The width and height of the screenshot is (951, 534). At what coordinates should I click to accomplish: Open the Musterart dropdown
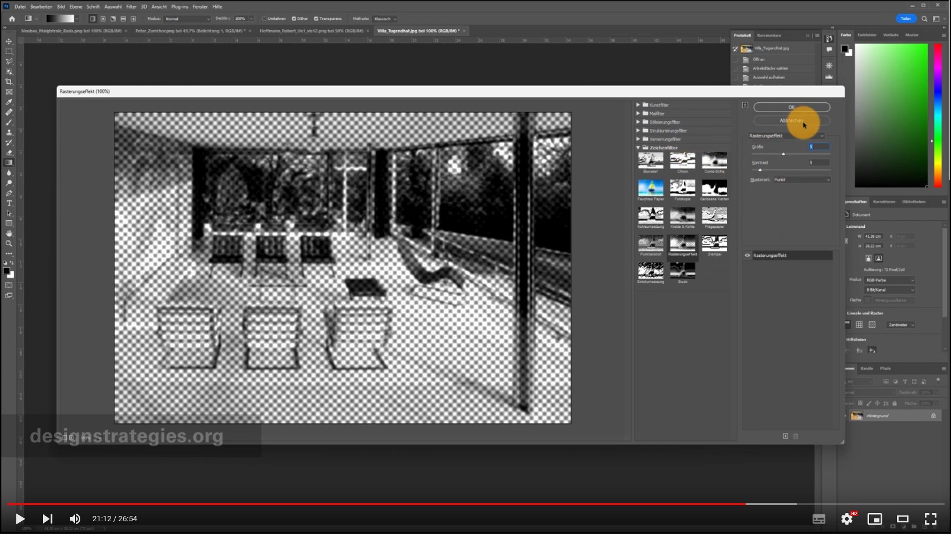(x=802, y=180)
